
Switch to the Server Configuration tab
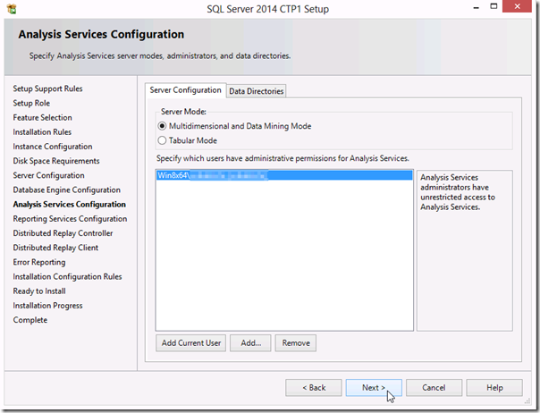(x=185, y=90)
